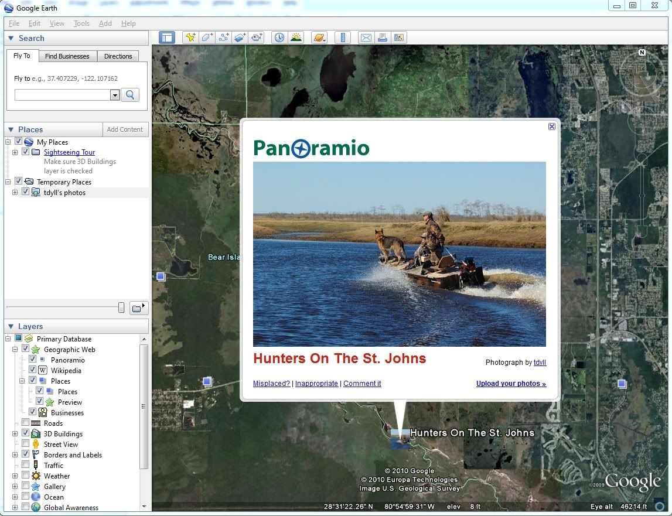The width and height of the screenshot is (672, 516).
Task: Show the ruler tool
Action: click(342, 37)
